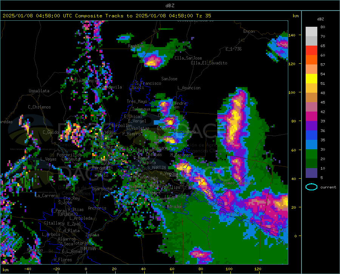Click the 'M_Caseros' map label

pos(181,155)
